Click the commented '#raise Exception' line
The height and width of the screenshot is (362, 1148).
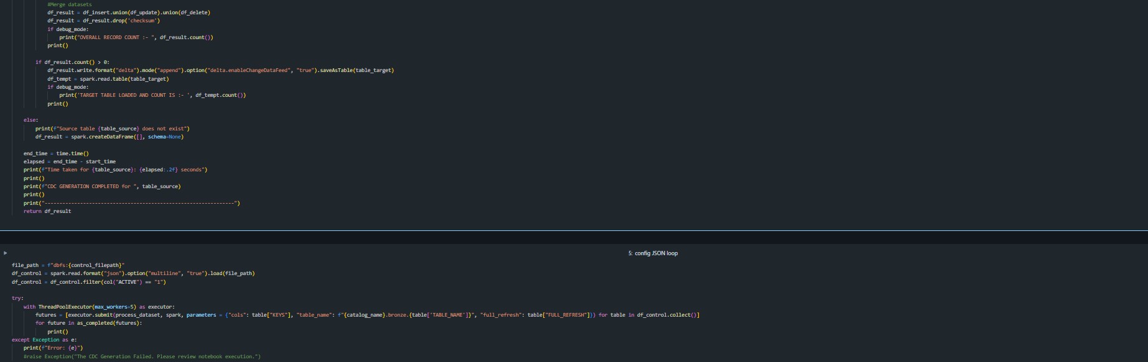(142, 356)
